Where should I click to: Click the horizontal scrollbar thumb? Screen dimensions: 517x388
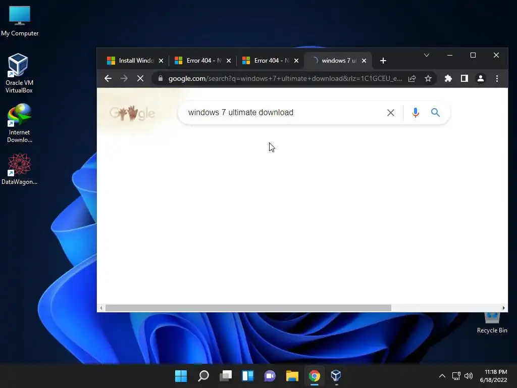pyautogui.click(x=248, y=308)
